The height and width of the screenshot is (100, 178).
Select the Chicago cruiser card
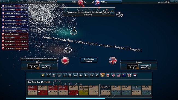click(136, 90)
